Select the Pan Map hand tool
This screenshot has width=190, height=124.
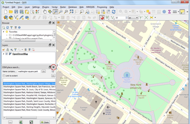tap(45, 12)
